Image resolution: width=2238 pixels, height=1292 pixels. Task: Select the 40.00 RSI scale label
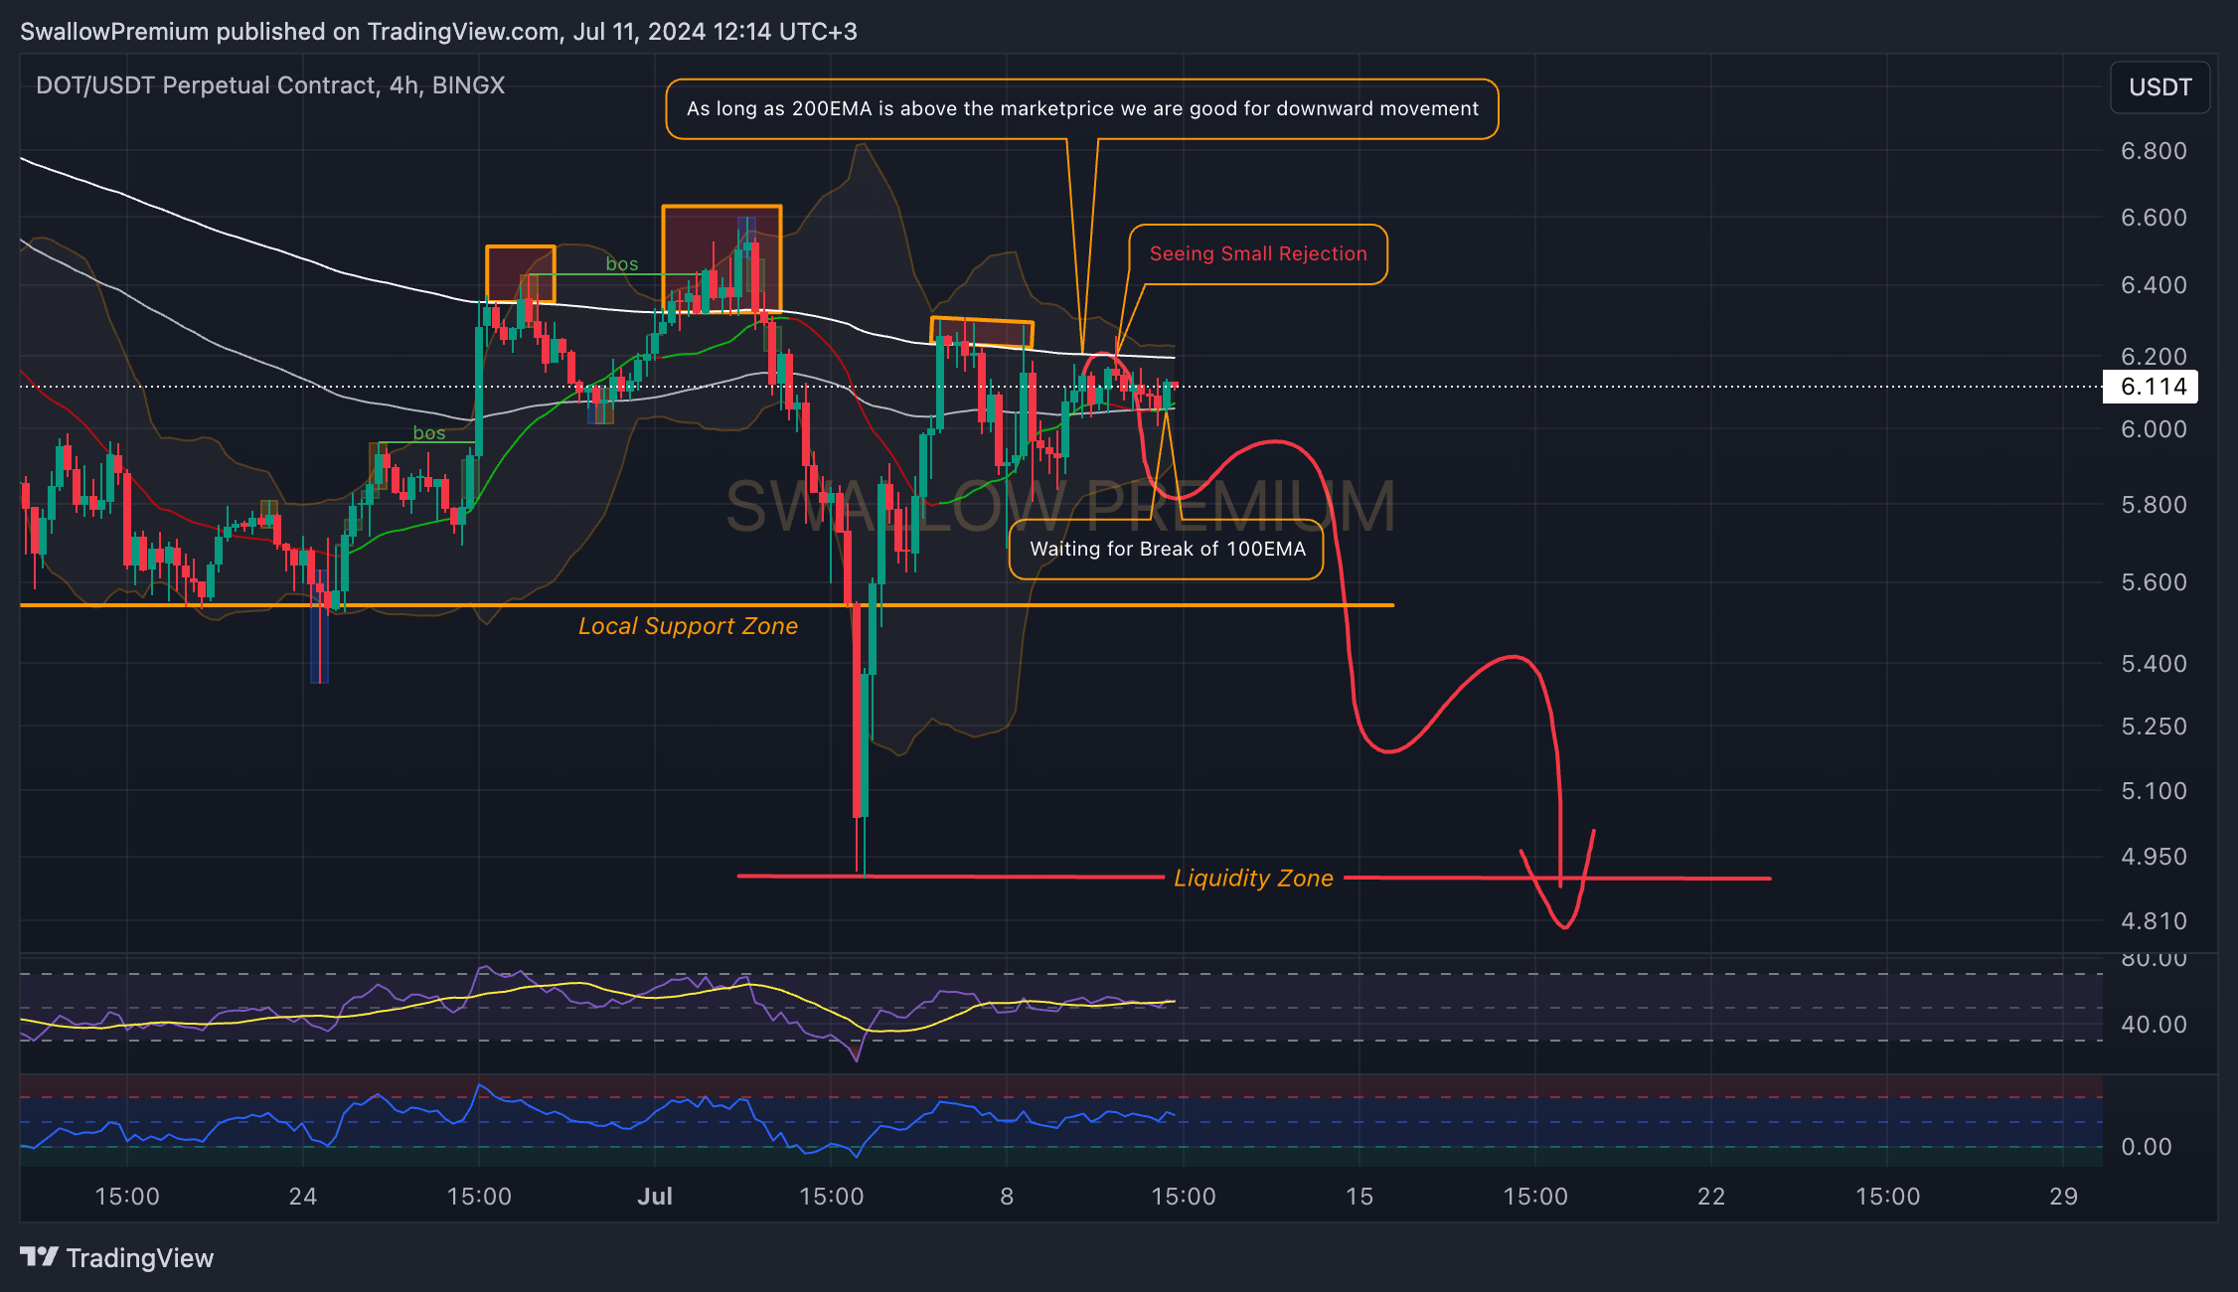pos(2154,1025)
